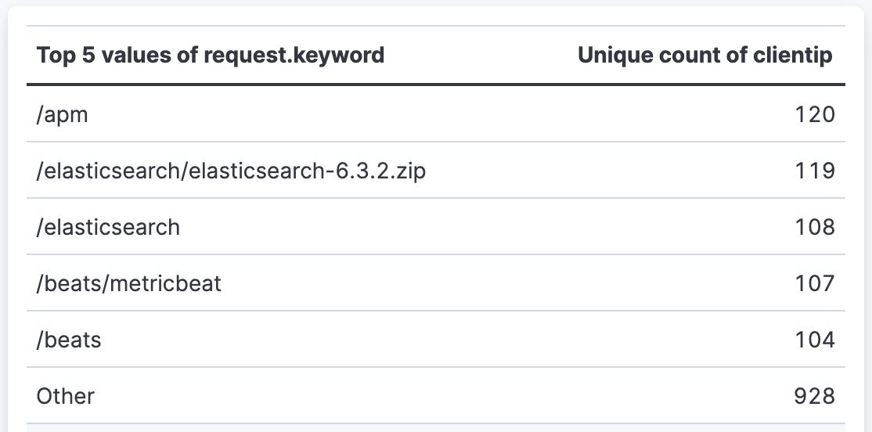
Task: Click the /apm request cell
Action: tap(63, 114)
